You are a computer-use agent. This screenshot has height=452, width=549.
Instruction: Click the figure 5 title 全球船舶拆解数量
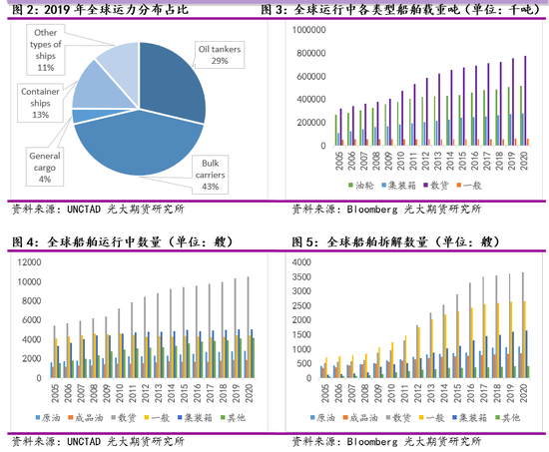[x=377, y=241]
